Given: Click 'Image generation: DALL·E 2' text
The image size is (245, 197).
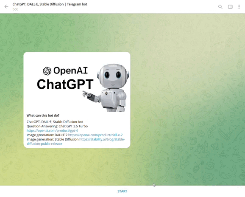Looking at the screenshot, I should click(x=47, y=135).
